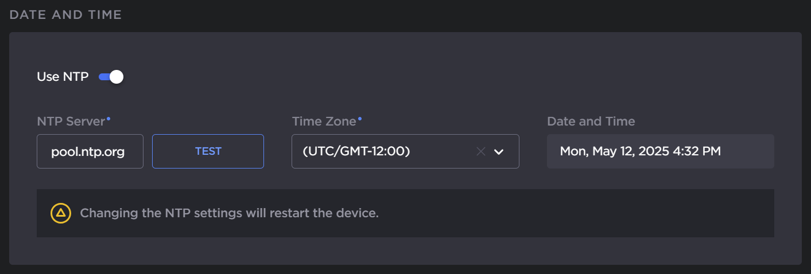Click the yellow warning triangle icon
Screen dimensions: 811x274
60,213
